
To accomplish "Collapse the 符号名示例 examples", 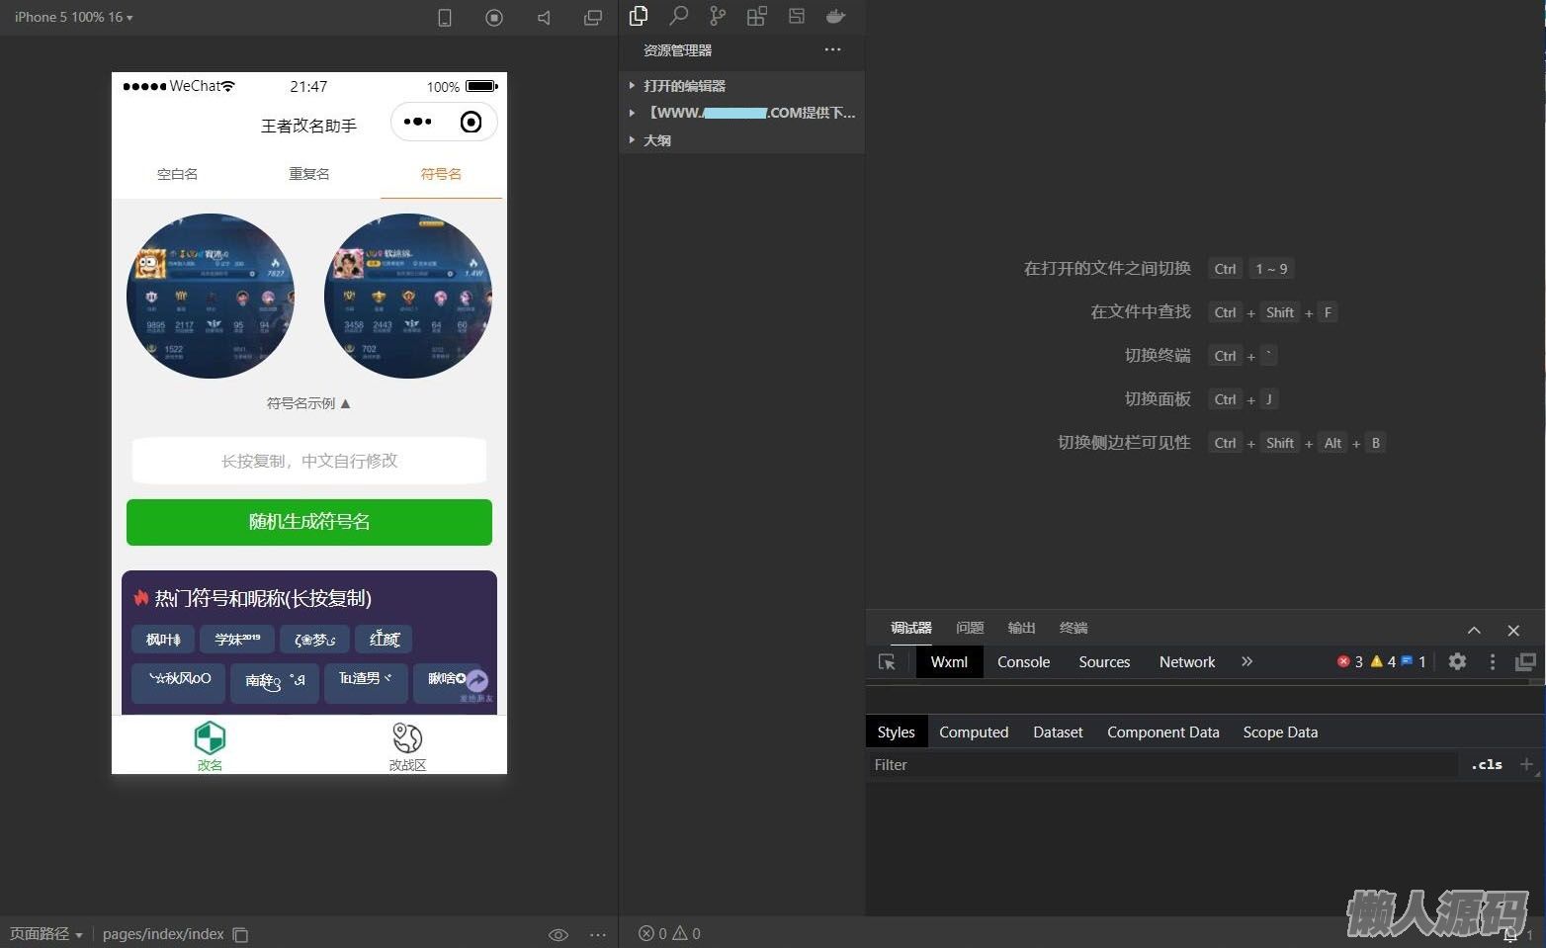I will point(308,403).
